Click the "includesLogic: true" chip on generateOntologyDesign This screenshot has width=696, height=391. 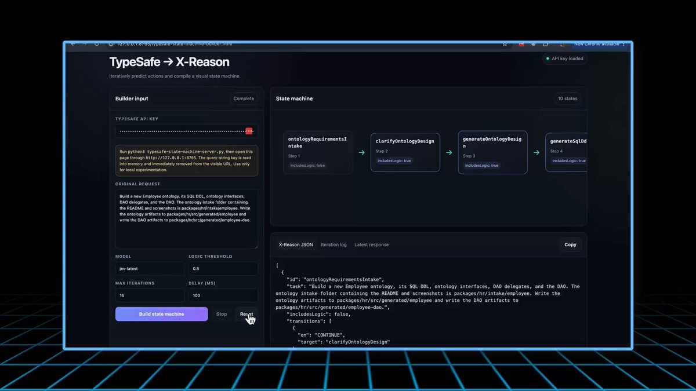[x=483, y=166]
